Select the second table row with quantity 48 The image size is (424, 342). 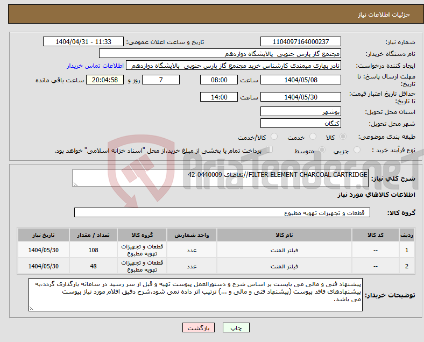(x=215, y=266)
